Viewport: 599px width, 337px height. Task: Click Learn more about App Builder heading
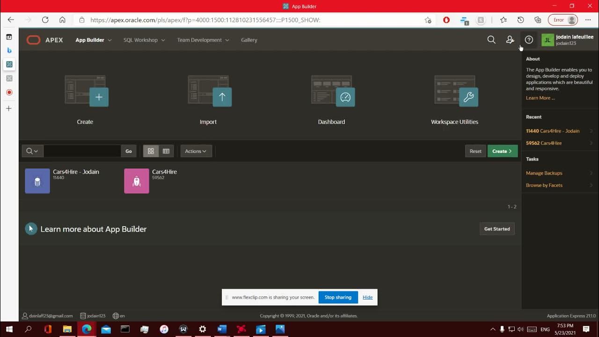click(94, 229)
